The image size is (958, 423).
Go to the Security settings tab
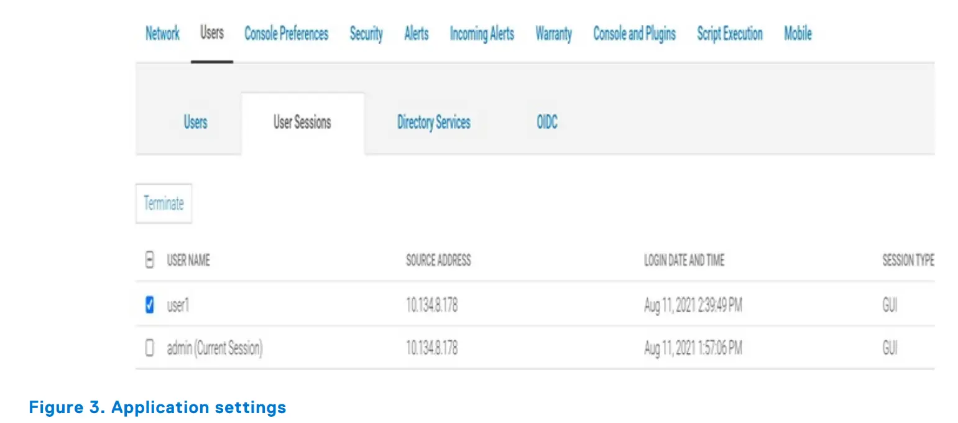[x=366, y=34]
